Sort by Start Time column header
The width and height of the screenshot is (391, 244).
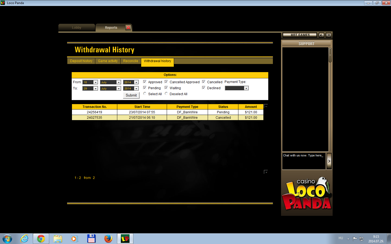tap(142, 107)
